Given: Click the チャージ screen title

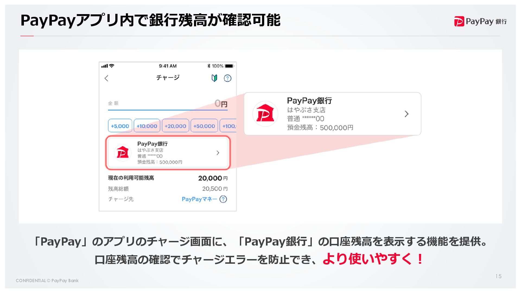Looking at the screenshot, I should pos(168,78).
